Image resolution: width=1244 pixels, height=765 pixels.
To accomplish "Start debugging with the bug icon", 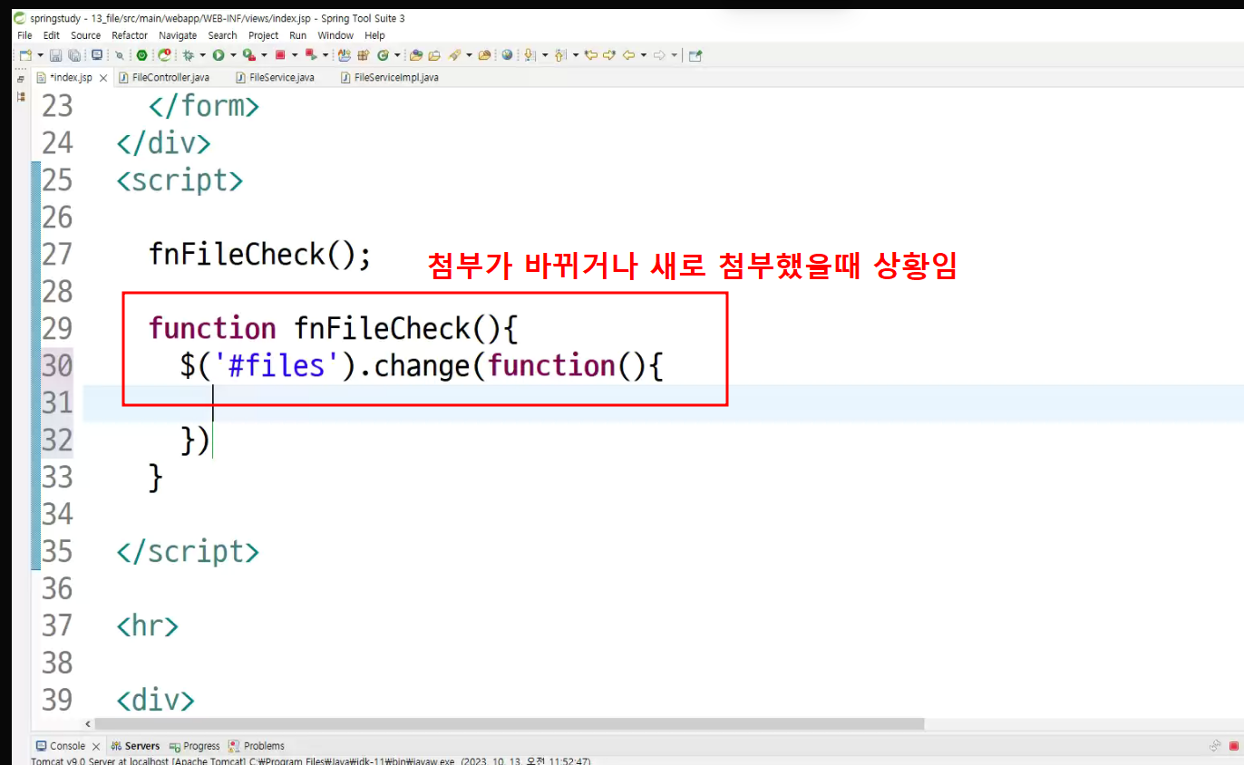I will [189, 55].
